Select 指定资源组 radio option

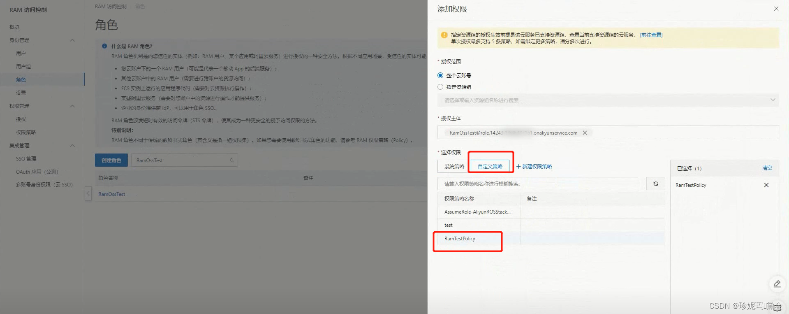pyautogui.click(x=440, y=87)
